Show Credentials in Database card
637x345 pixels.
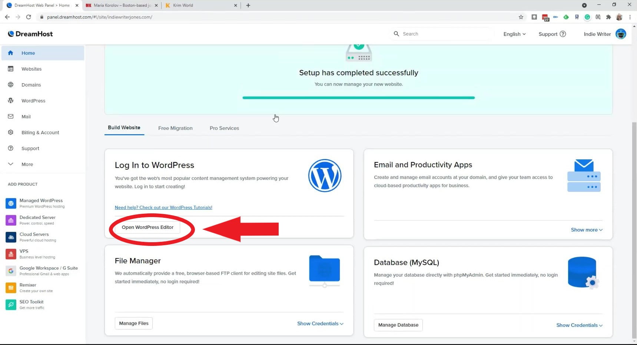click(x=579, y=325)
